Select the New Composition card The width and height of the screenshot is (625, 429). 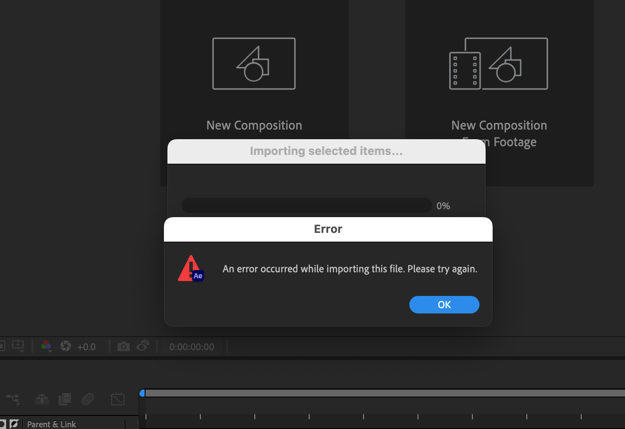tap(254, 88)
